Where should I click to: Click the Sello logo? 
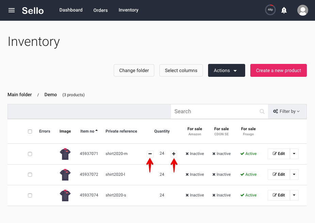click(x=33, y=11)
